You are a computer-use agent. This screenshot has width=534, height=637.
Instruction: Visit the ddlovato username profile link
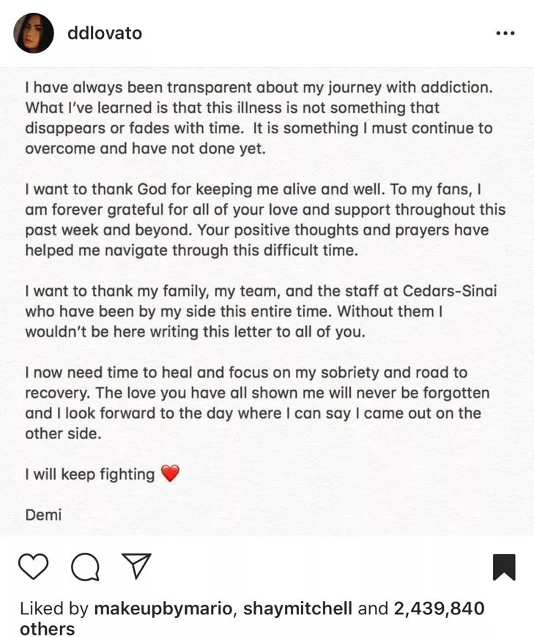coord(105,33)
